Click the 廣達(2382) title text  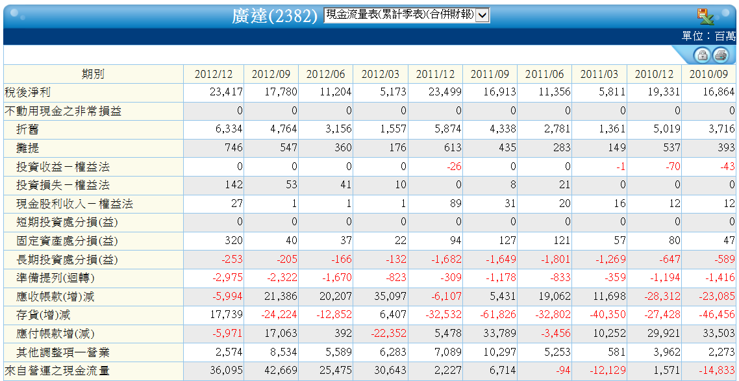[x=275, y=16]
